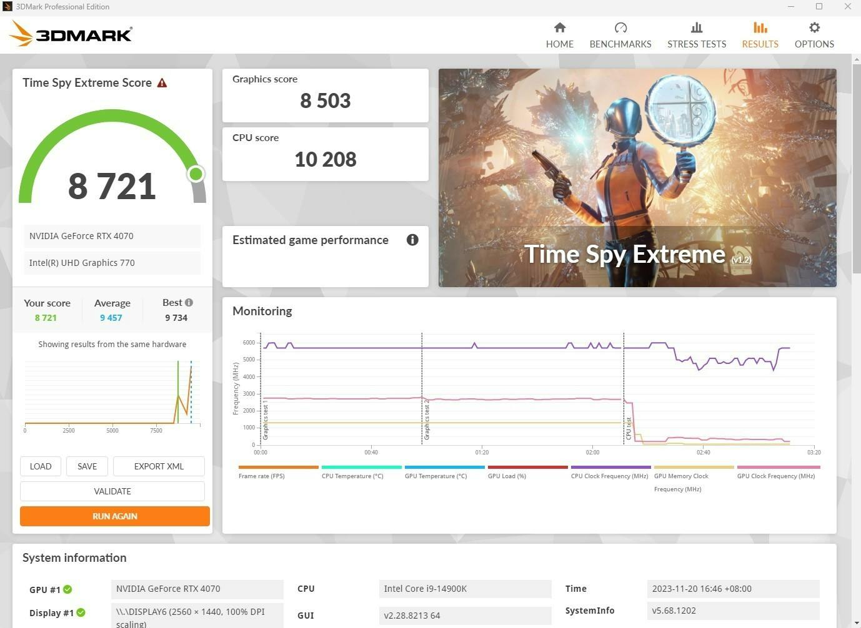
Task: Toggle GPU Load legend color bar
Action: point(527,467)
